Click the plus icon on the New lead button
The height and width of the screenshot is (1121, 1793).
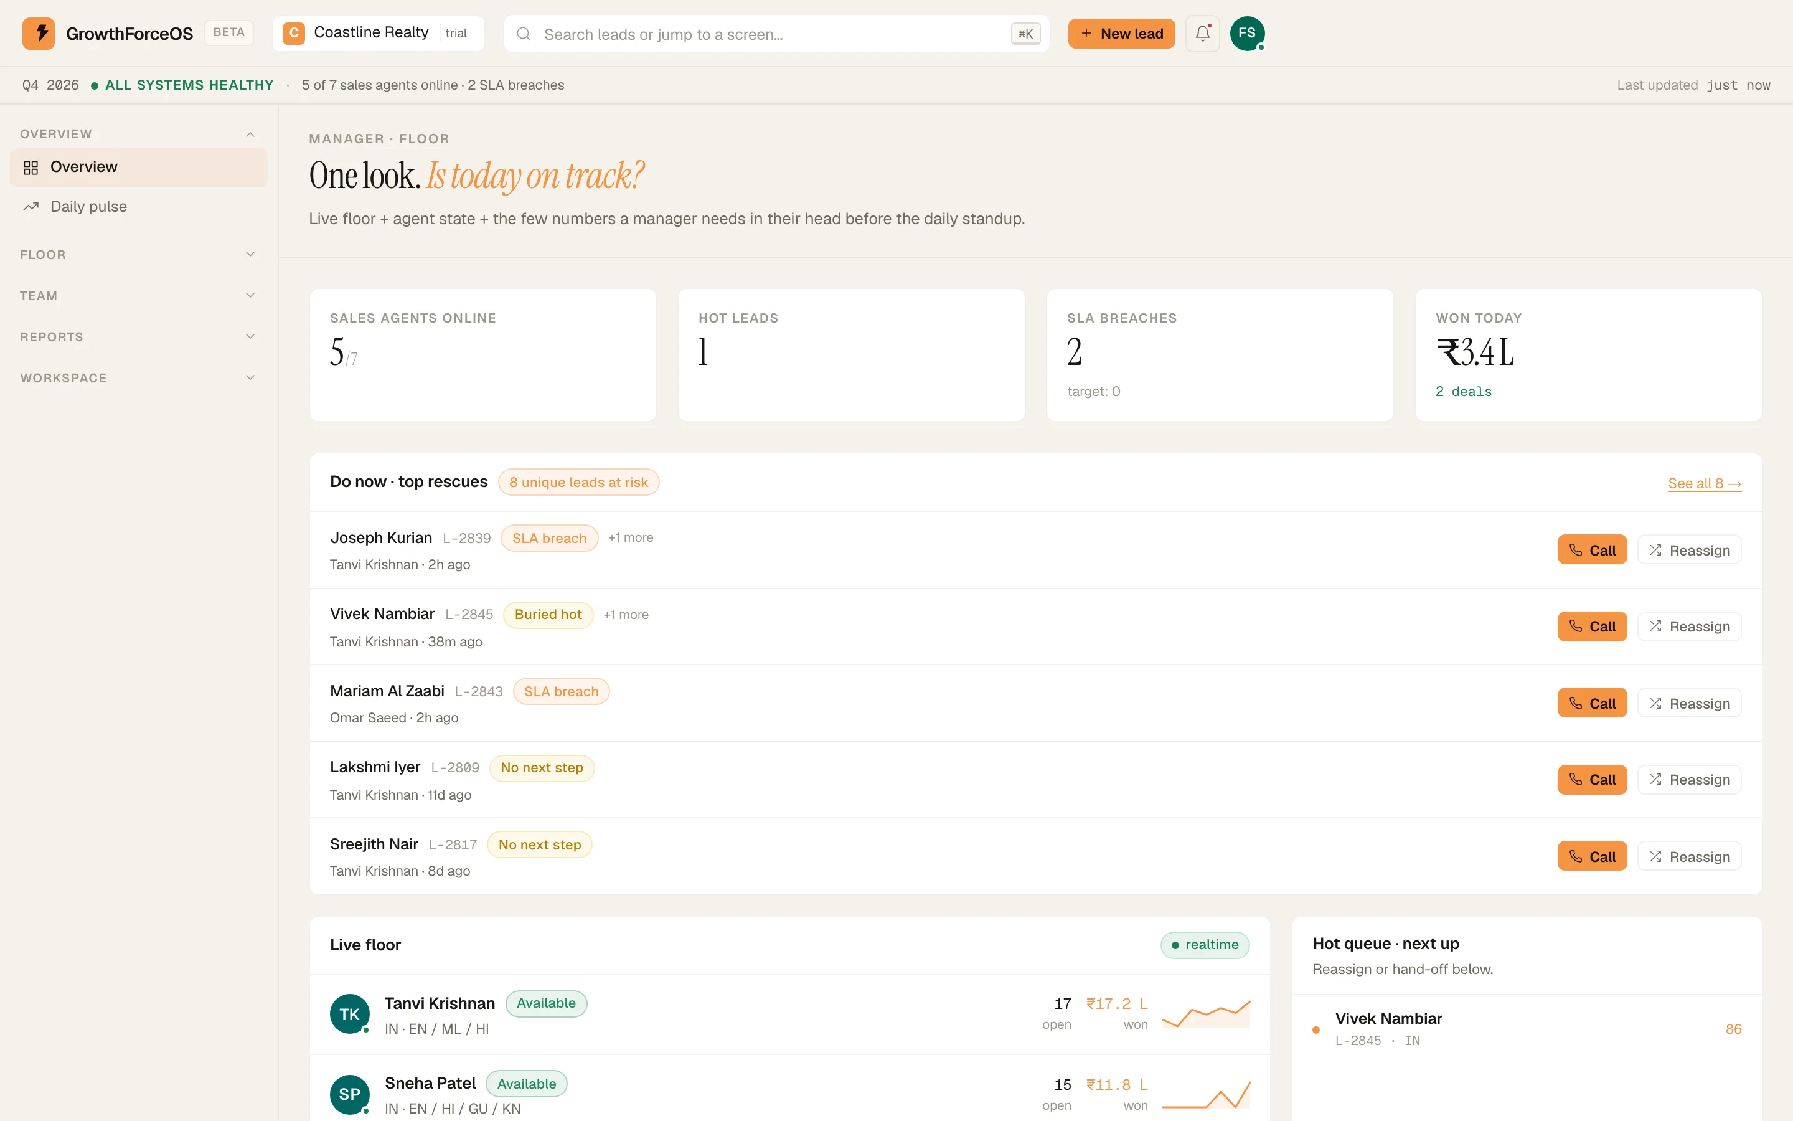coord(1086,34)
